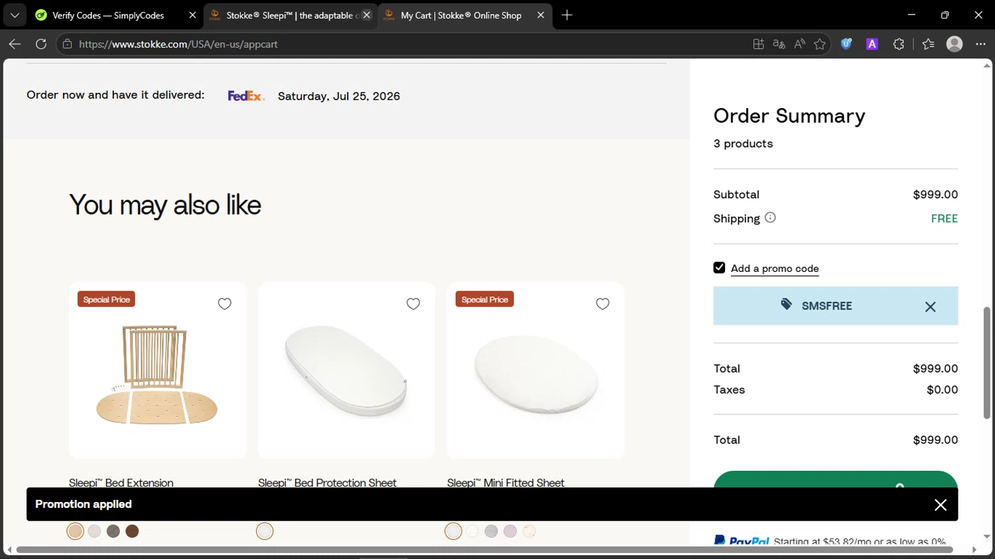Focus the address bar URL
This screenshot has height=559, width=995.
(178, 44)
